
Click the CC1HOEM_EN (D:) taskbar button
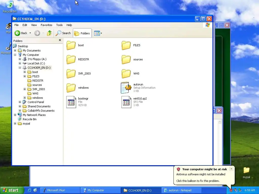(x=141, y=190)
